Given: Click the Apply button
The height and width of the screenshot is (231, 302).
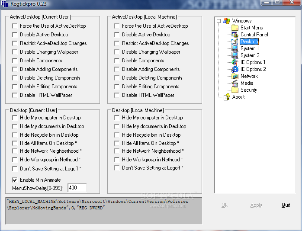Looking at the screenshot, I should click(x=256, y=205).
